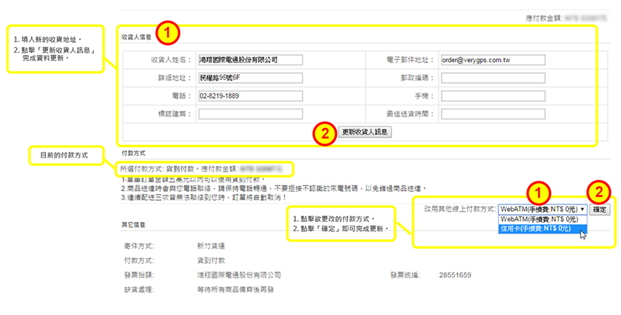Click the red circle 2 above 確定 button
Image resolution: width=621 pixels, height=315 pixels.
(598, 192)
